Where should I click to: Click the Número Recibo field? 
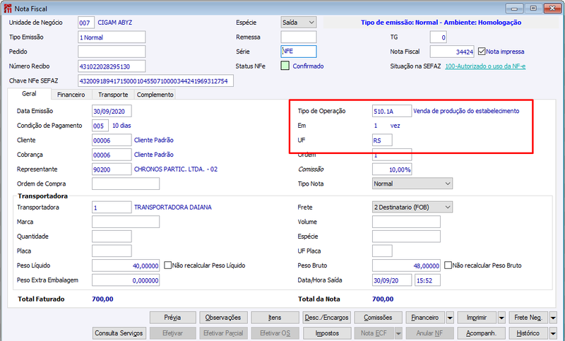point(112,66)
